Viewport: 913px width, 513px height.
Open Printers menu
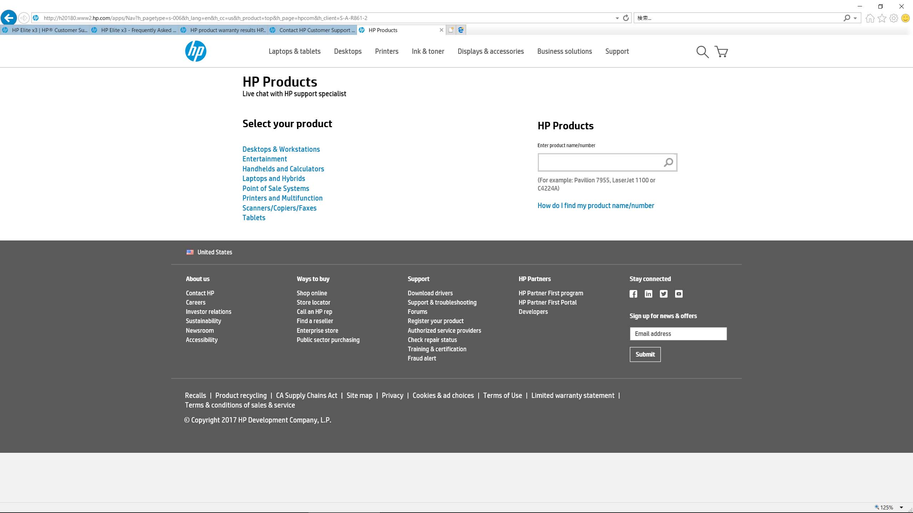coord(387,51)
